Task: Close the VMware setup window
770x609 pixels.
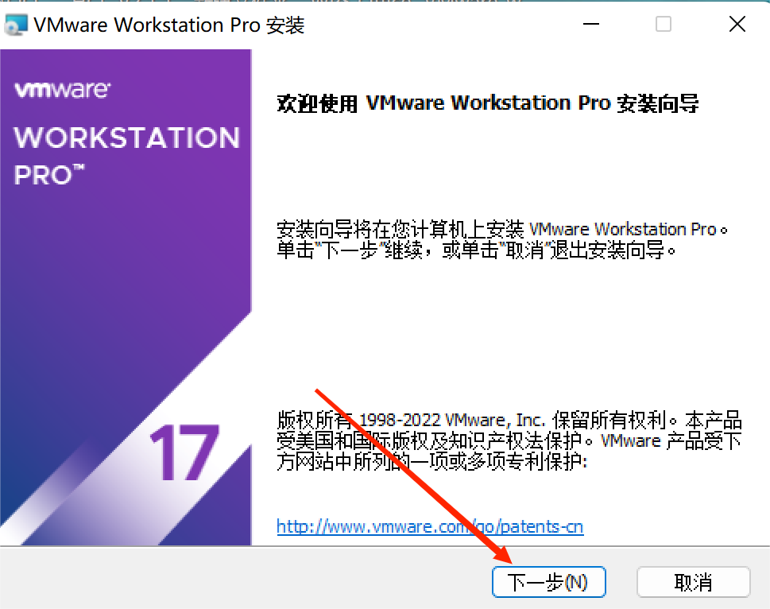Action: tap(737, 24)
